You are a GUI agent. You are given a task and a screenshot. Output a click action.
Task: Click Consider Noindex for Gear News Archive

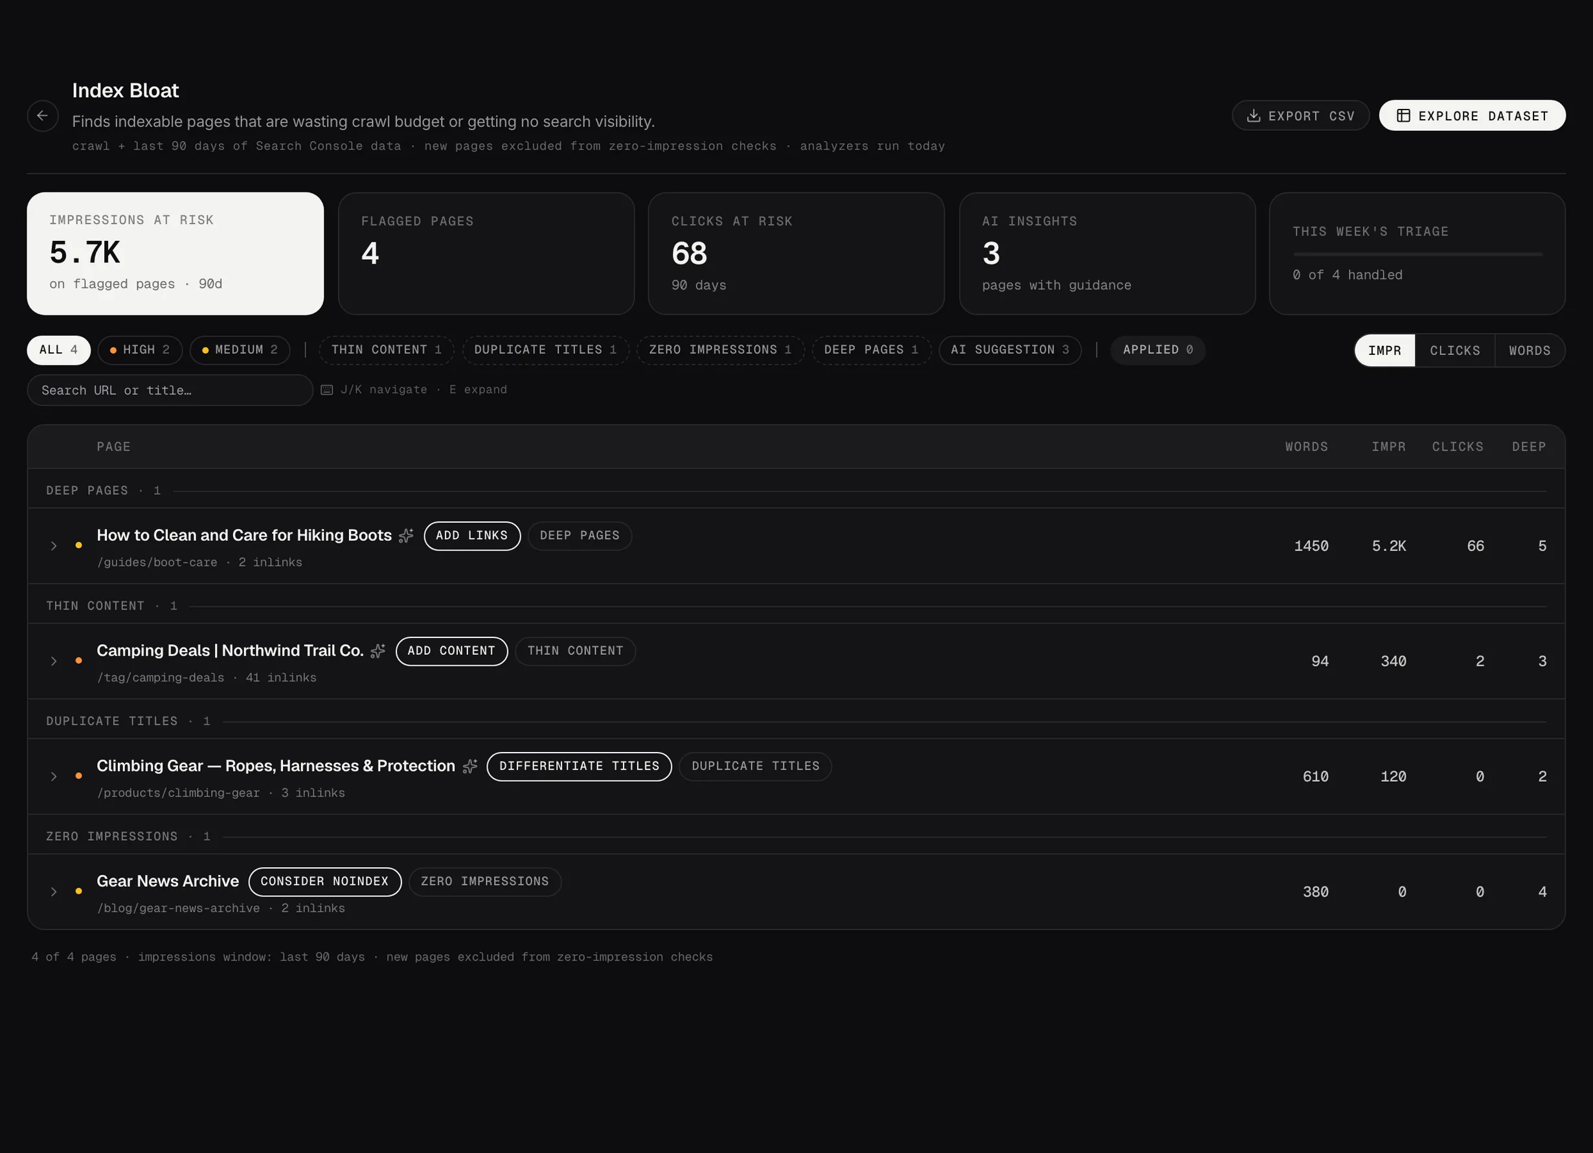tap(324, 881)
